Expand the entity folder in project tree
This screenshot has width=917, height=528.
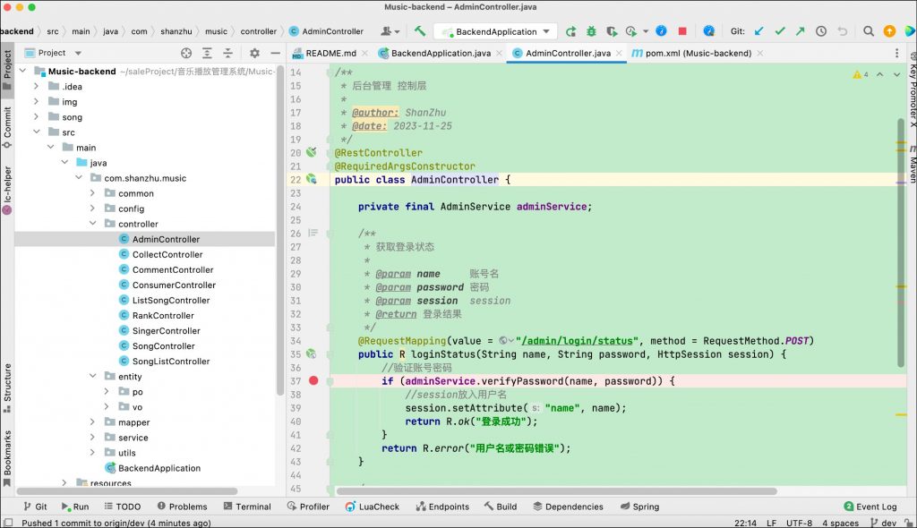[92, 377]
